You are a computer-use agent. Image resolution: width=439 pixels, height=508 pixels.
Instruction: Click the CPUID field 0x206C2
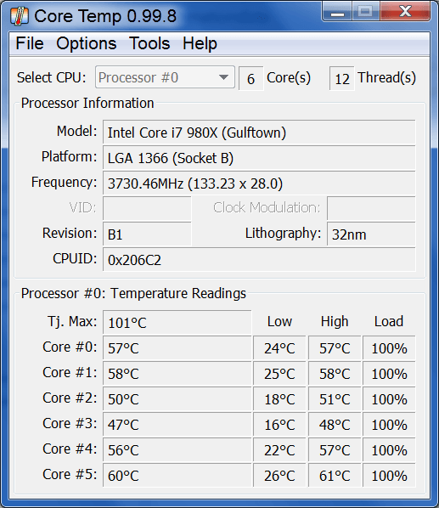259,259
